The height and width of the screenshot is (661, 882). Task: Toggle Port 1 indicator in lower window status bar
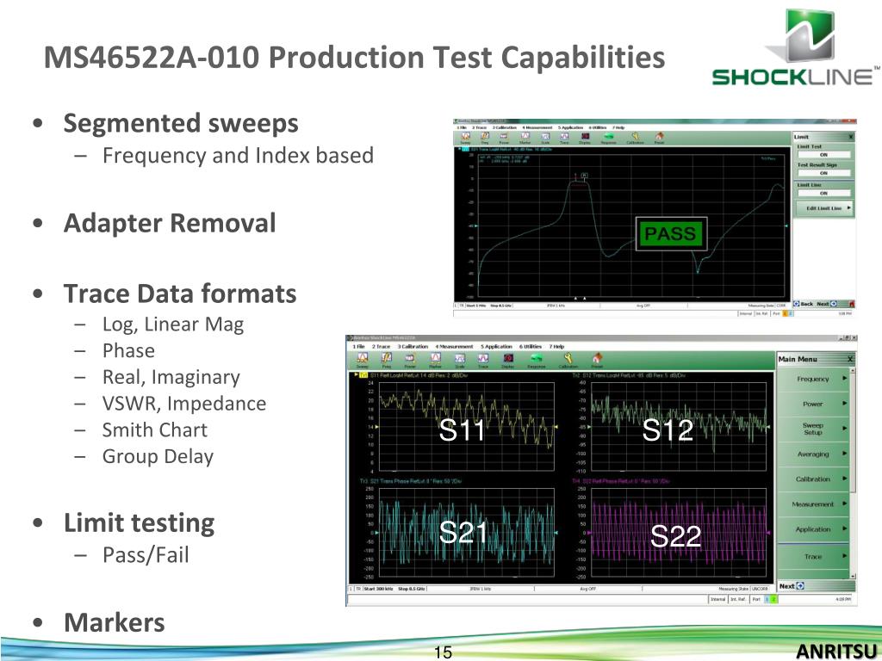tap(767, 599)
